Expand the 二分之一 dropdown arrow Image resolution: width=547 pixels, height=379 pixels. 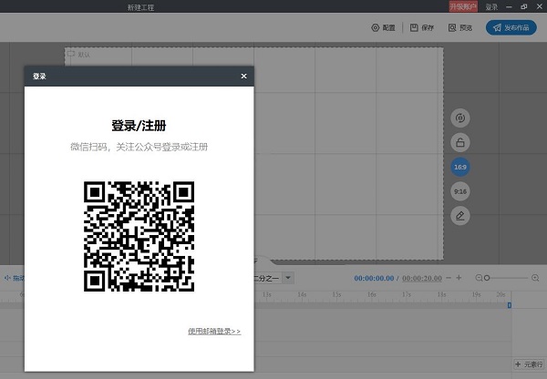click(x=288, y=278)
